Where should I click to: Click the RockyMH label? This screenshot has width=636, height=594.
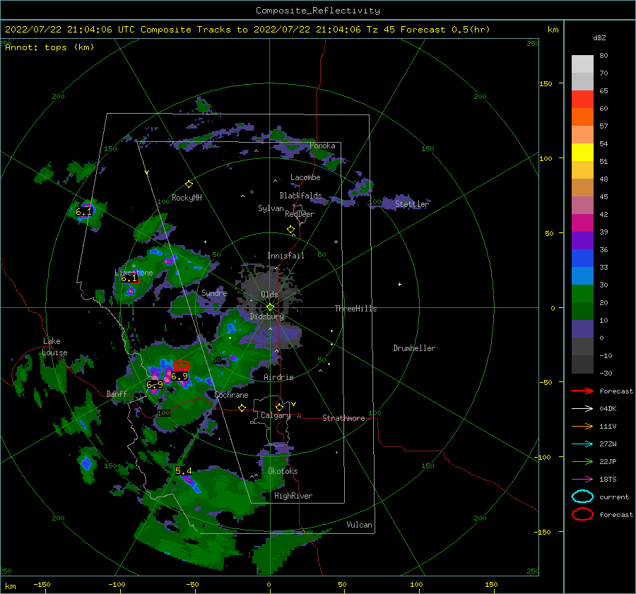[x=187, y=198]
